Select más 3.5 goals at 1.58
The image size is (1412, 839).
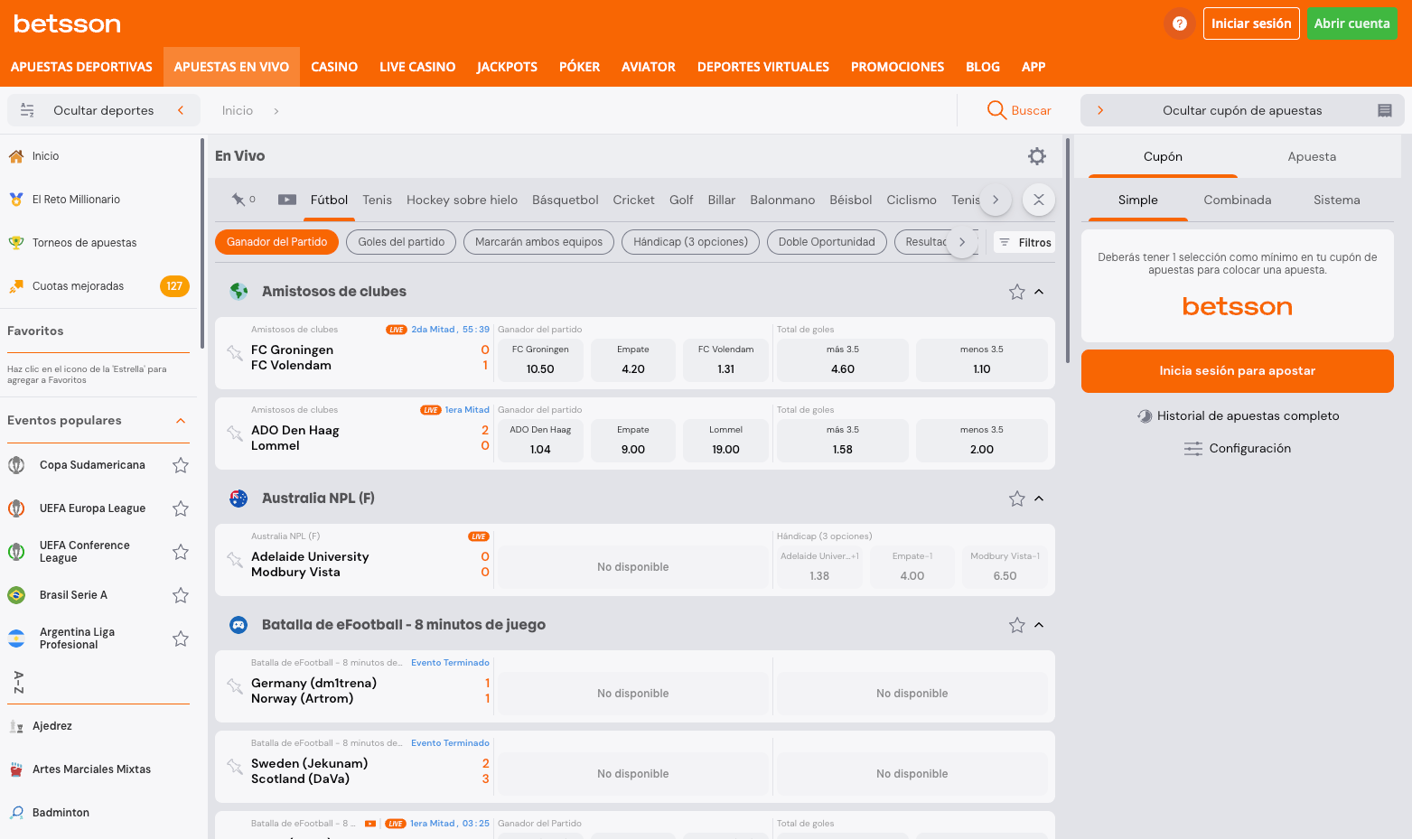(x=843, y=441)
